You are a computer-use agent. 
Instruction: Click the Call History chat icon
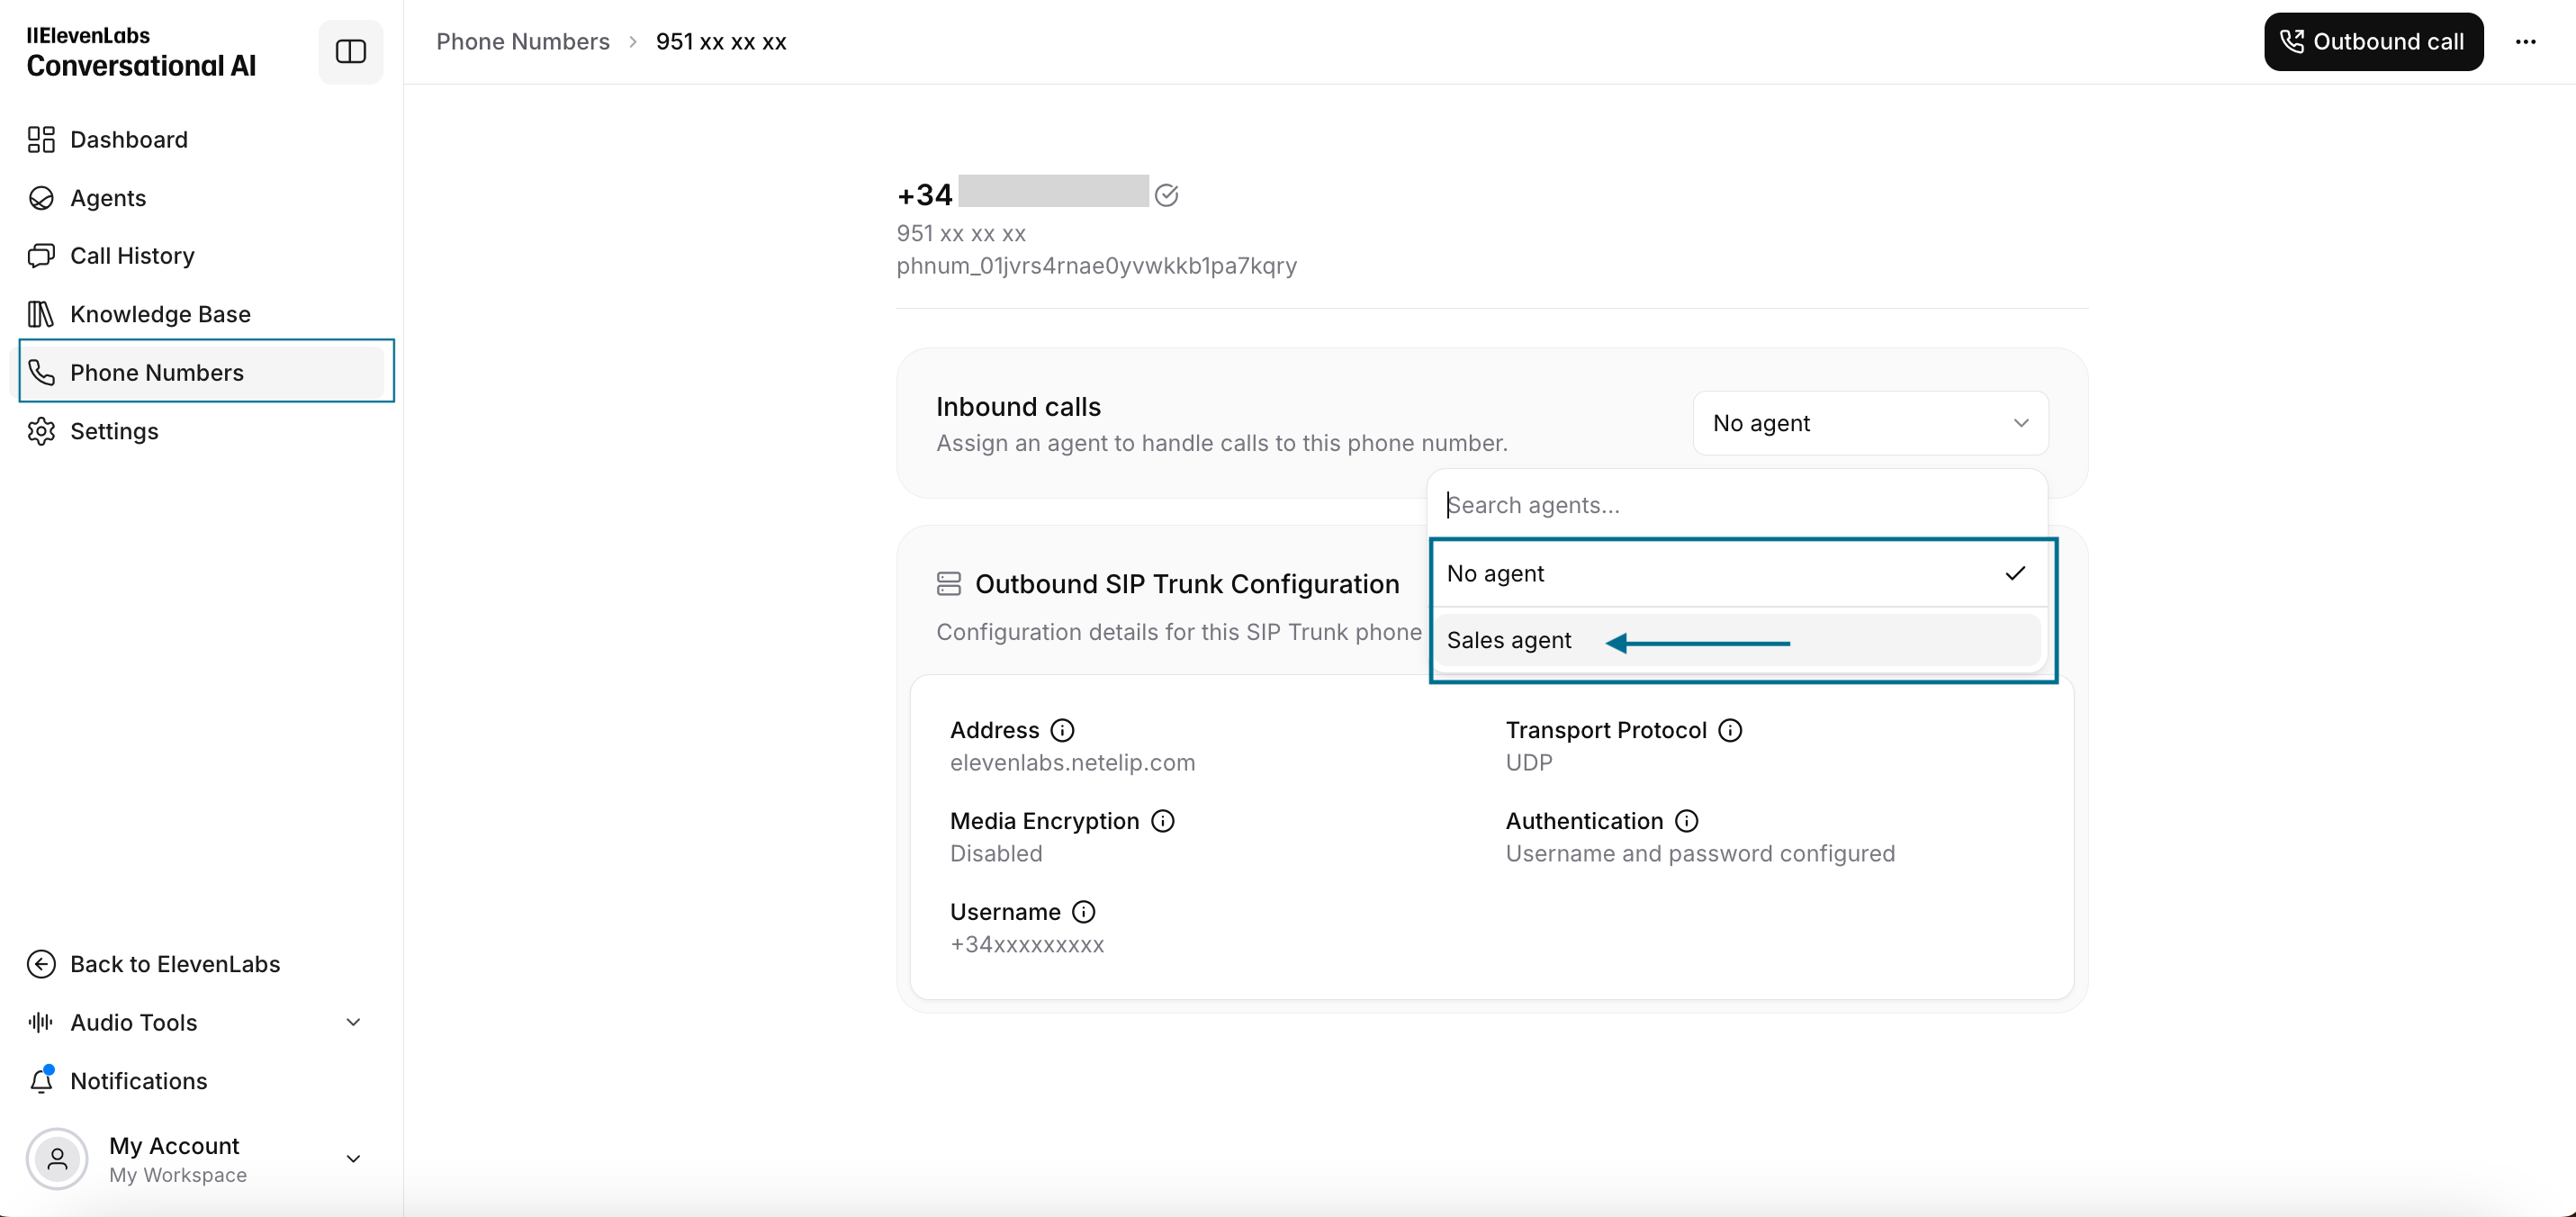[41, 256]
